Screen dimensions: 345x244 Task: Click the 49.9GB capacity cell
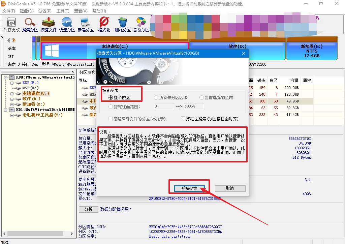(x=292, y=101)
